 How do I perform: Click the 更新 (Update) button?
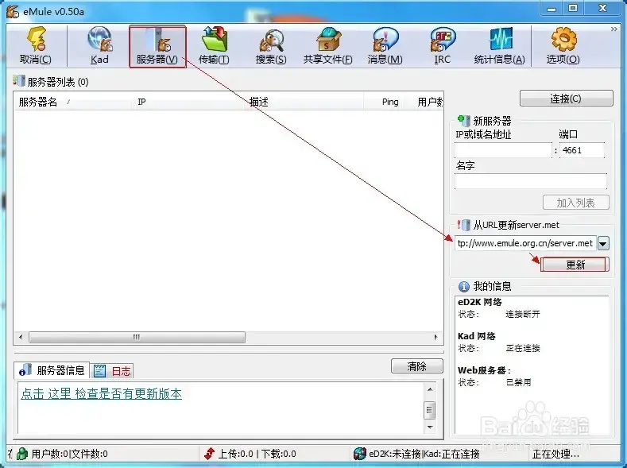(575, 265)
